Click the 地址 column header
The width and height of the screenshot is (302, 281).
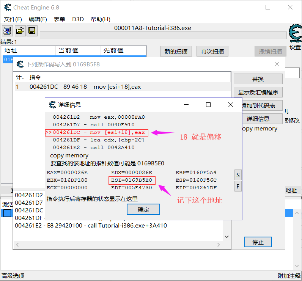(11, 50)
